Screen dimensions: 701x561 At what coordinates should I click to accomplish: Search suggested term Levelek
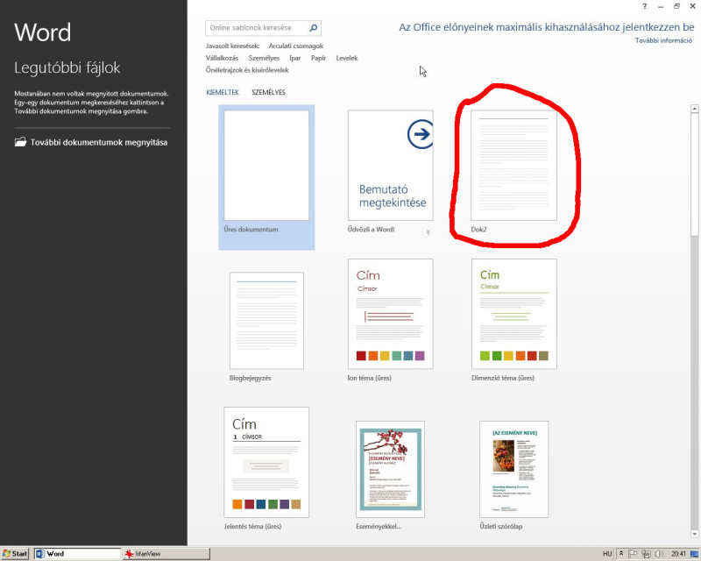tap(347, 58)
